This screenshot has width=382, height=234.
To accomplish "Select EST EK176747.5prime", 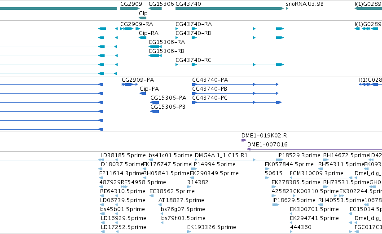I will (x=167, y=164).
